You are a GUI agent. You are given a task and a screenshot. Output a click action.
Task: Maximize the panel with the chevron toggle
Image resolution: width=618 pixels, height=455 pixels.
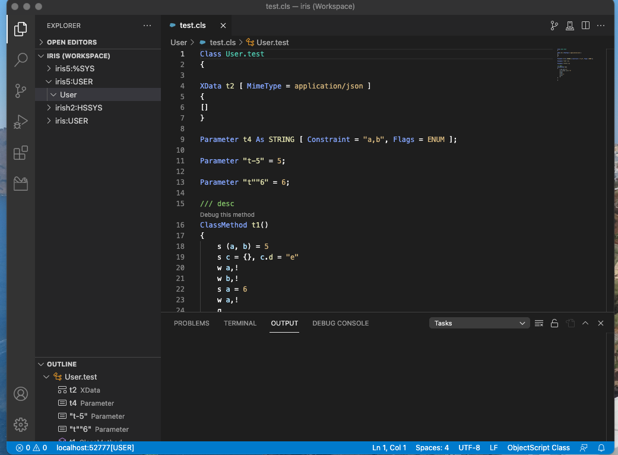coord(585,323)
